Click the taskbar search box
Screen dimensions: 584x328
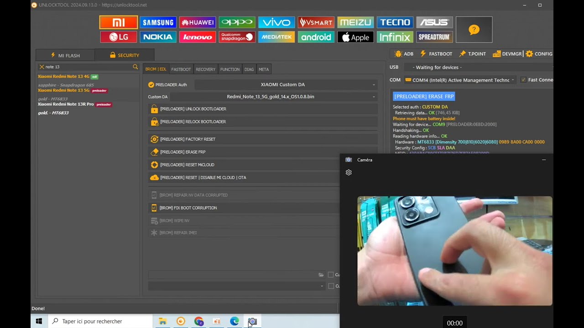point(100,321)
